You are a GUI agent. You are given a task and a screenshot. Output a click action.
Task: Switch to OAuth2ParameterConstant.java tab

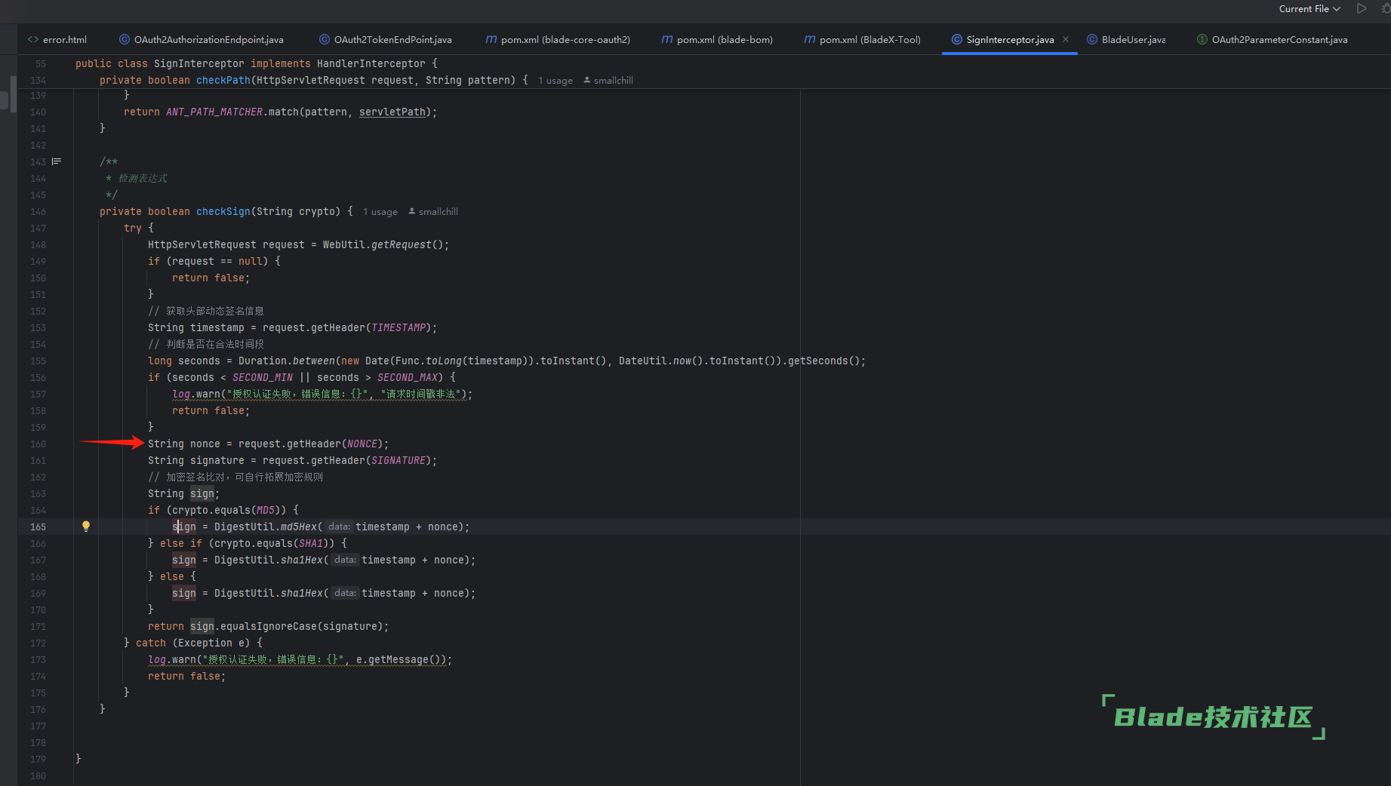click(x=1279, y=40)
